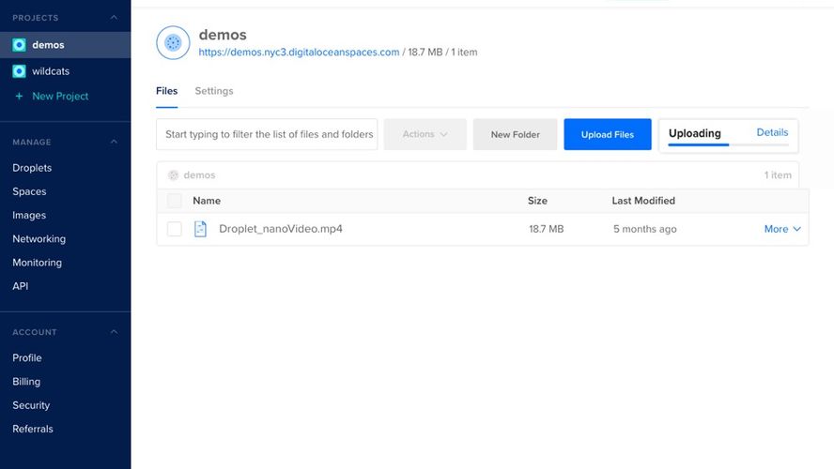This screenshot has height=469, width=834.
Task: Click the plus icon beside New Project
Action: 19,96
